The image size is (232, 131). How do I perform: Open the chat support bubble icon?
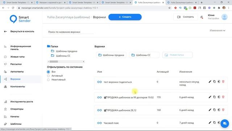point(225,123)
